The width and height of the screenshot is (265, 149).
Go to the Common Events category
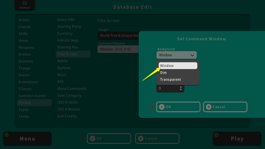[32, 96]
